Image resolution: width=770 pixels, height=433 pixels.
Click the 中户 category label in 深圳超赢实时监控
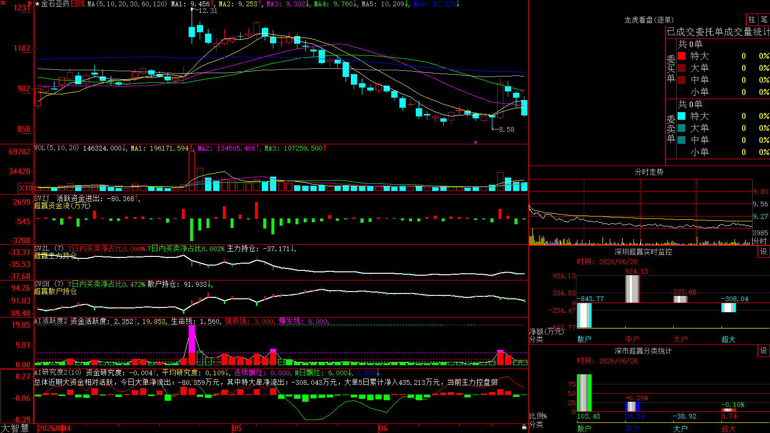632,339
